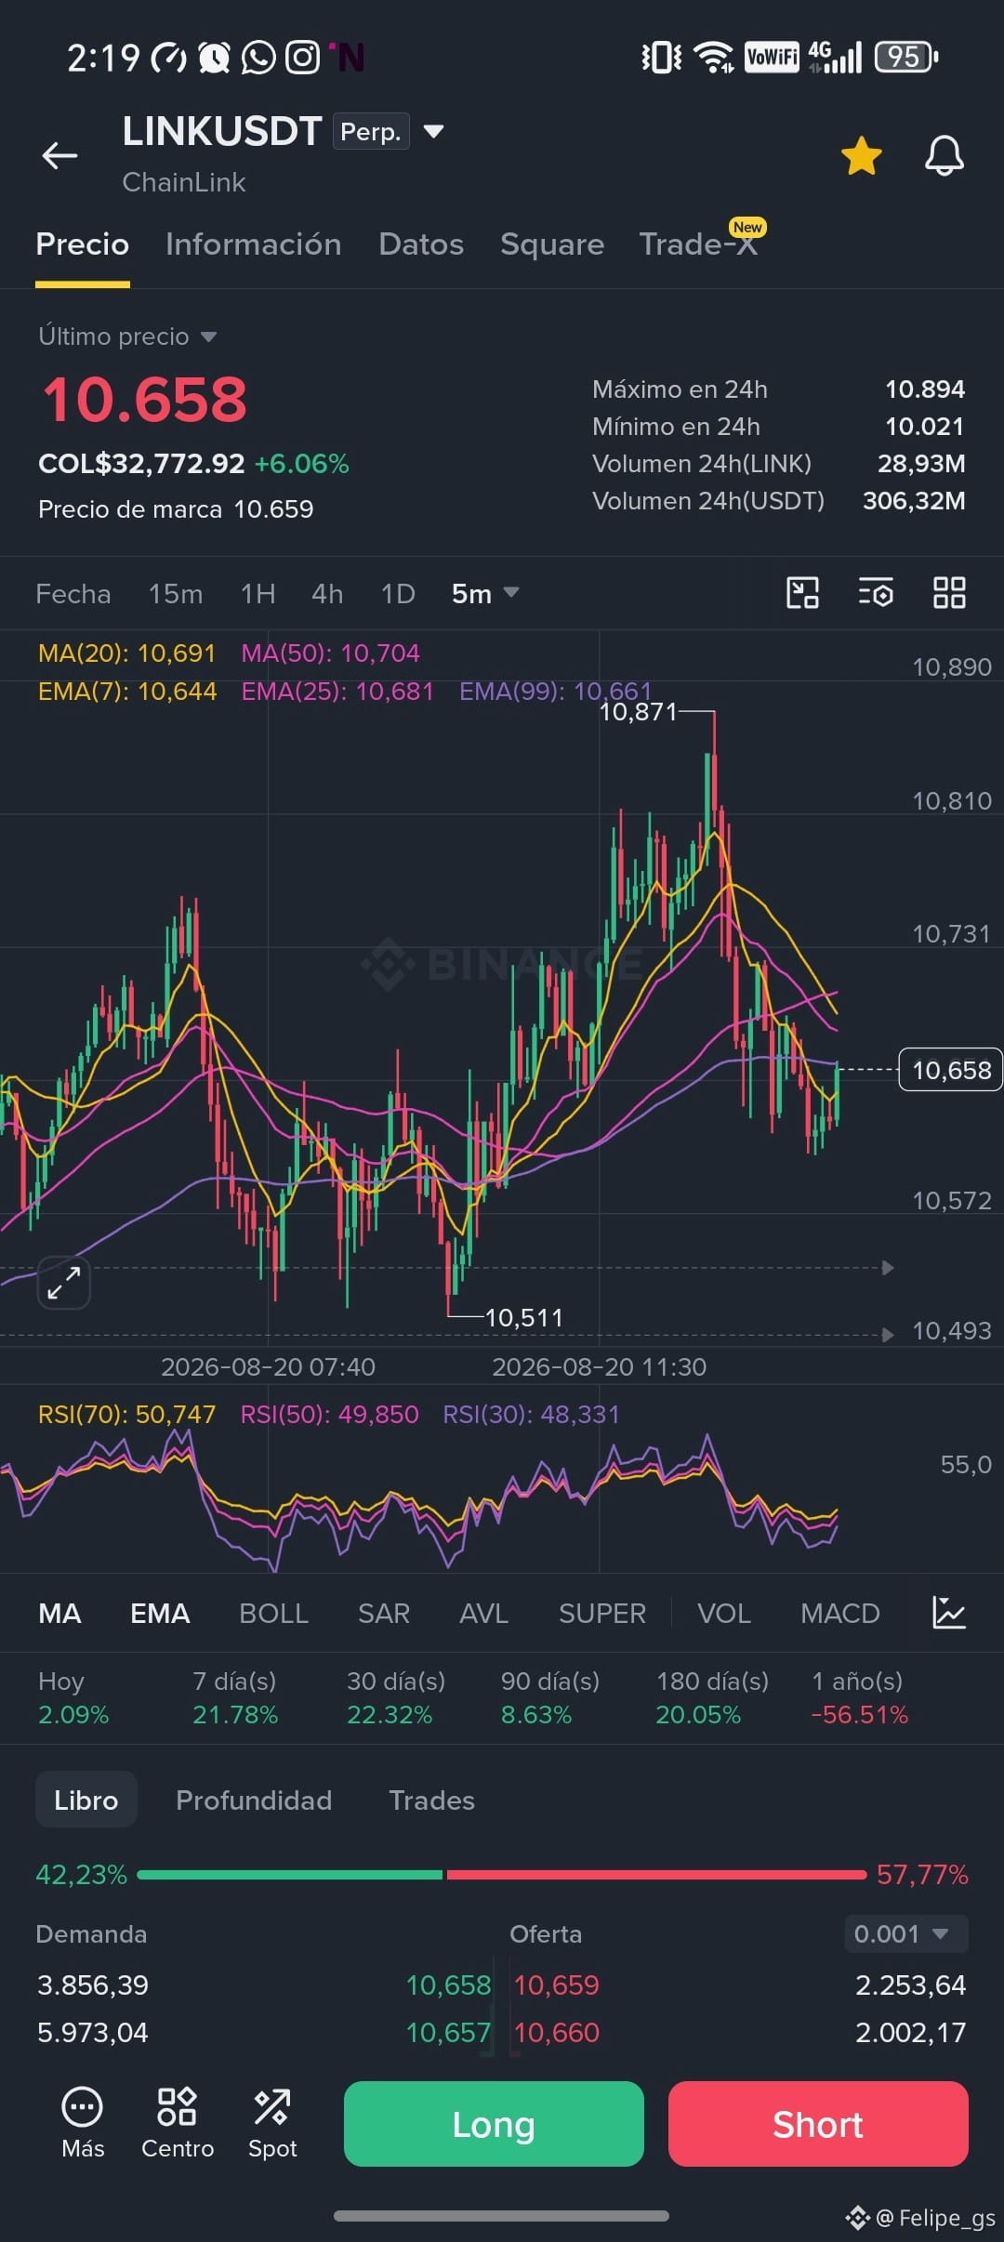1004x2242 pixels.
Task: Switch to the Trades tab
Action: 431,1800
